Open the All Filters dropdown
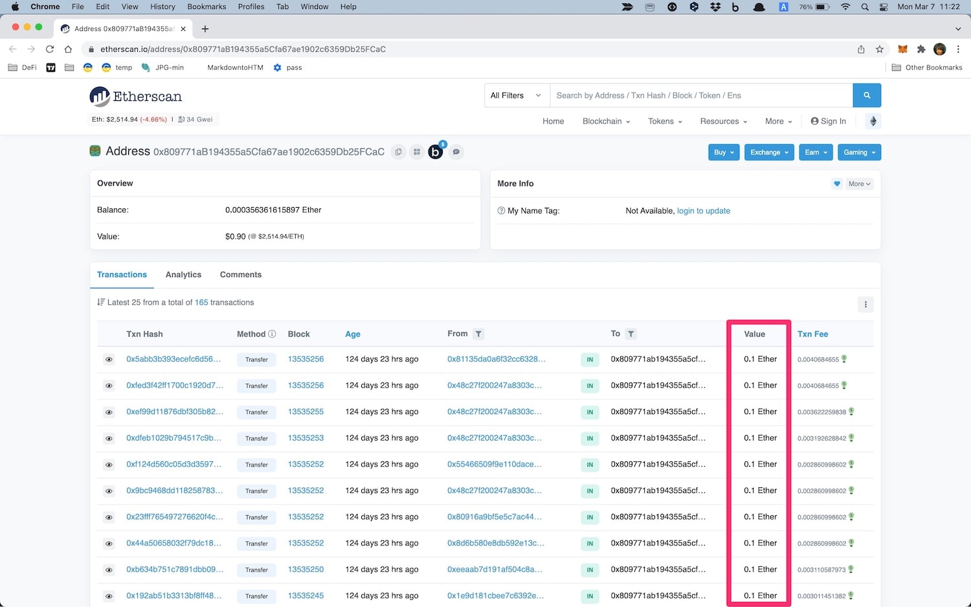Screen dimensions: 971x607 (517, 95)
